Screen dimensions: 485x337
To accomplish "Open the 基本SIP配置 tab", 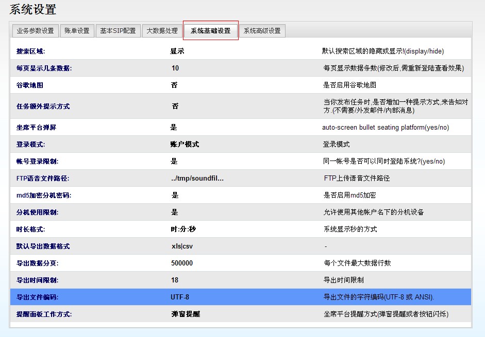I will [118, 31].
